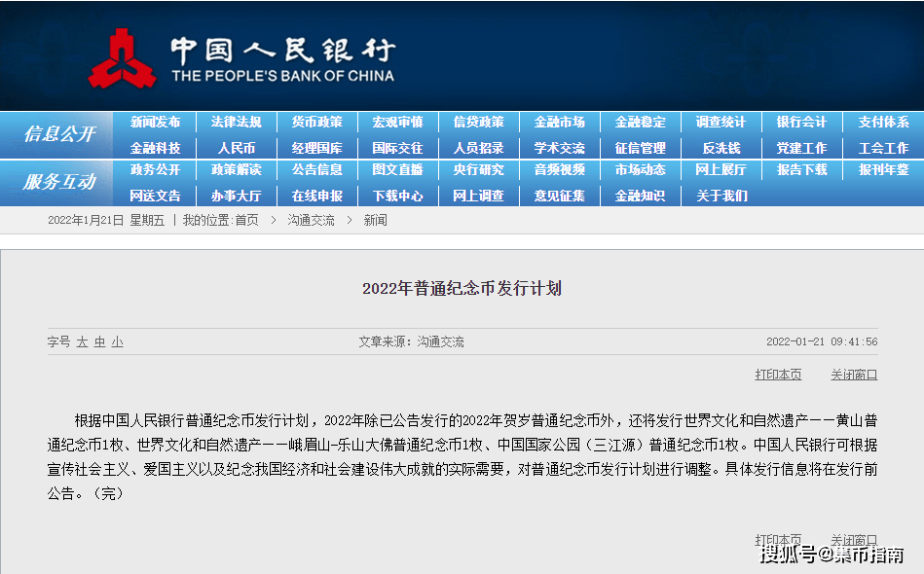Click 打印本页 above the article
Viewport: 924px width, 574px height.
coord(778,375)
